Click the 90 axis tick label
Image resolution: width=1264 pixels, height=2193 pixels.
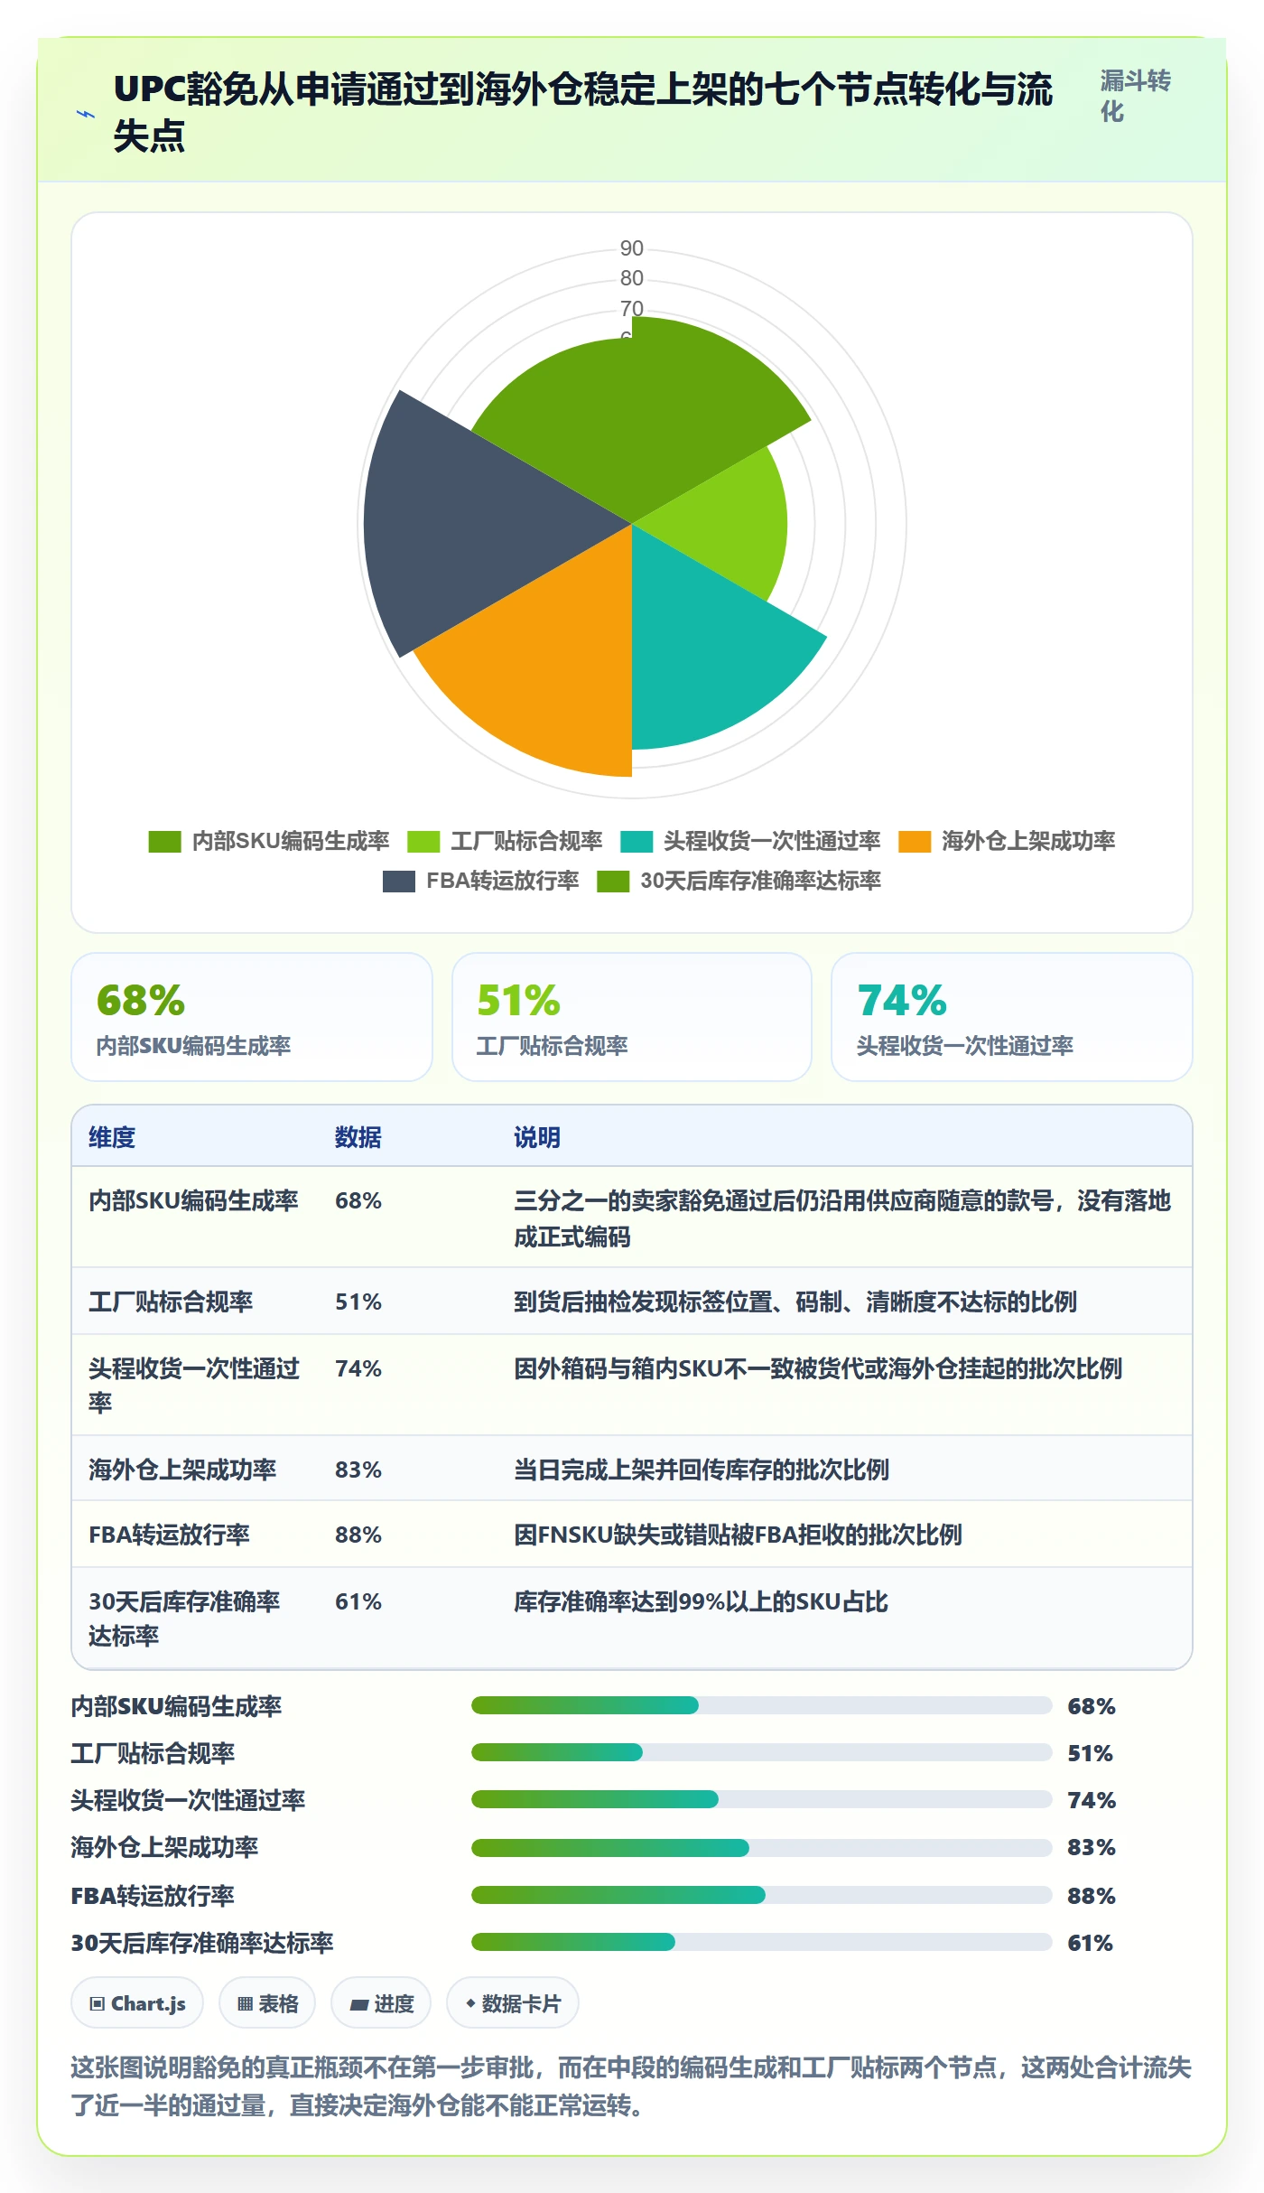[632, 248]
